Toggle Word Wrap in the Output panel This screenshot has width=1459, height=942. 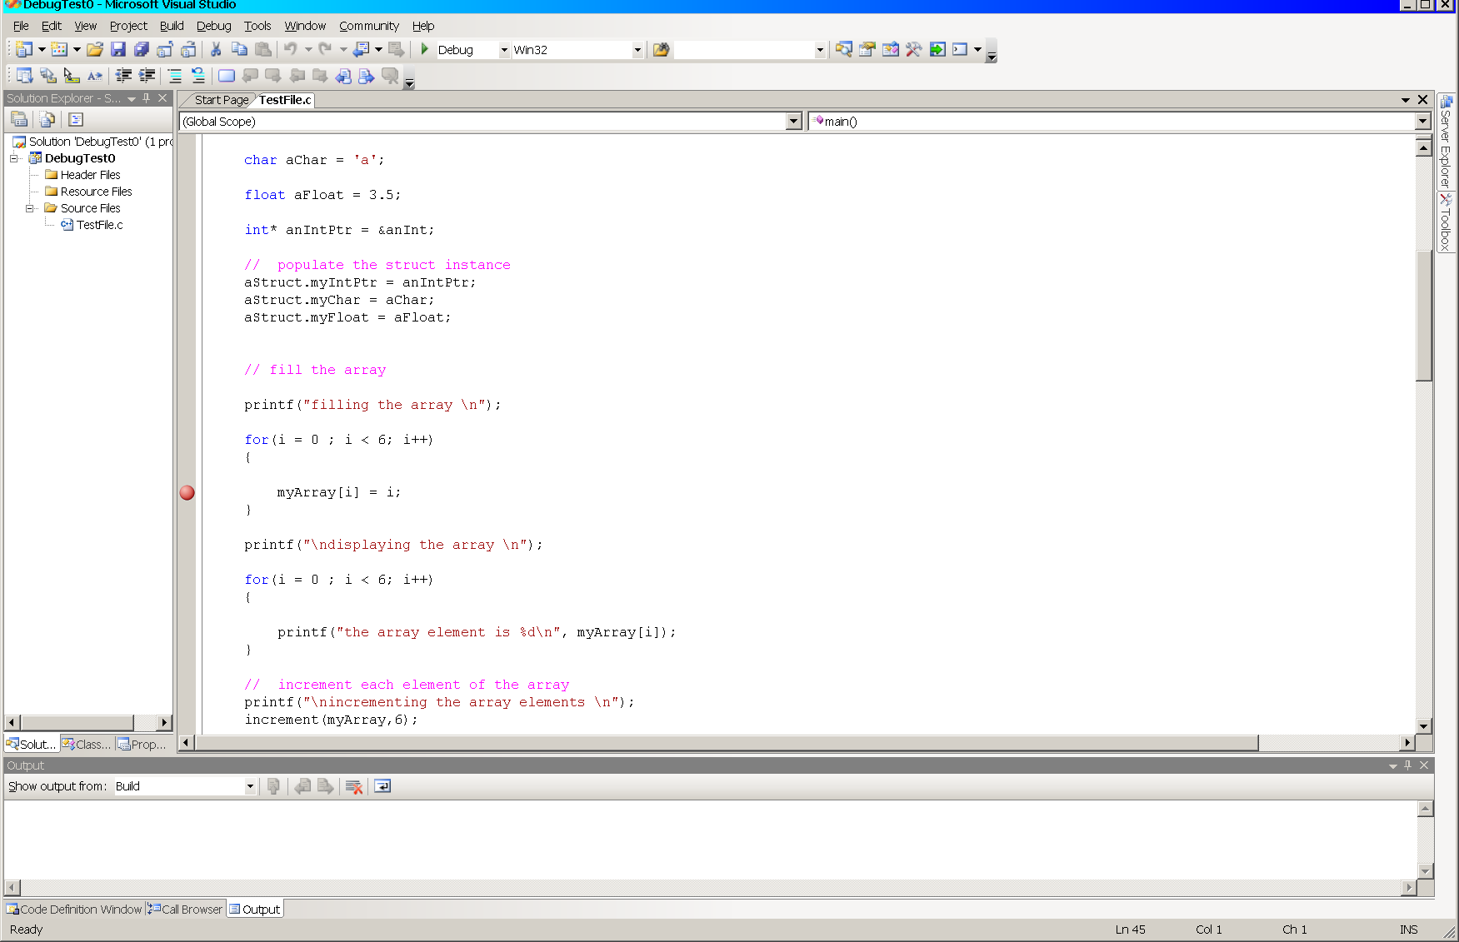click(382, 786)
